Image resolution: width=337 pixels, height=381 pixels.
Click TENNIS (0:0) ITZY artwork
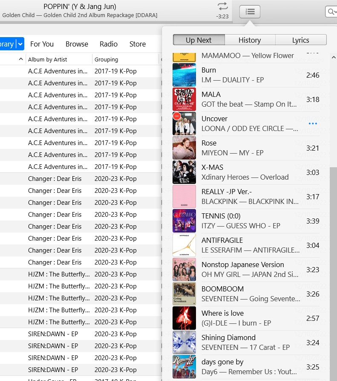click(x=184, y=221)
